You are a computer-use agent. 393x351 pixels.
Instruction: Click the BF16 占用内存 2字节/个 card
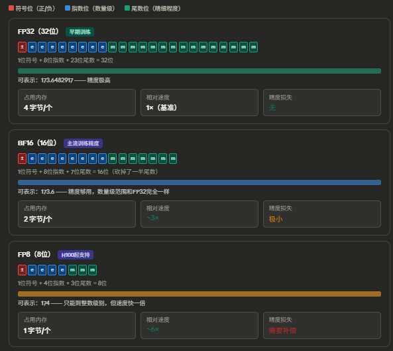click(77, 214)
